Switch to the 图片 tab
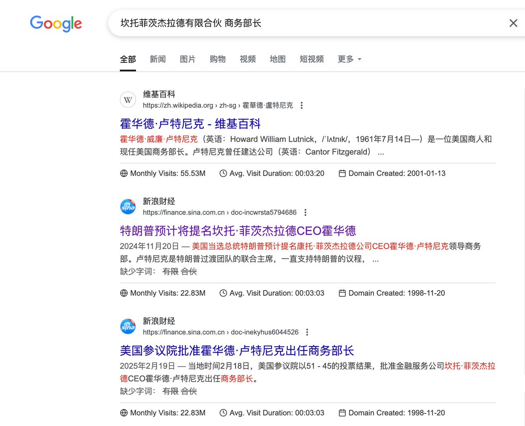 (x=188, y=59)
